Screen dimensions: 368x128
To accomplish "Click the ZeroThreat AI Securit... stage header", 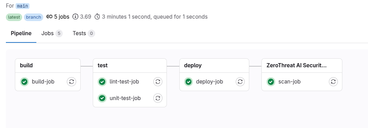I will pos(302,66).
